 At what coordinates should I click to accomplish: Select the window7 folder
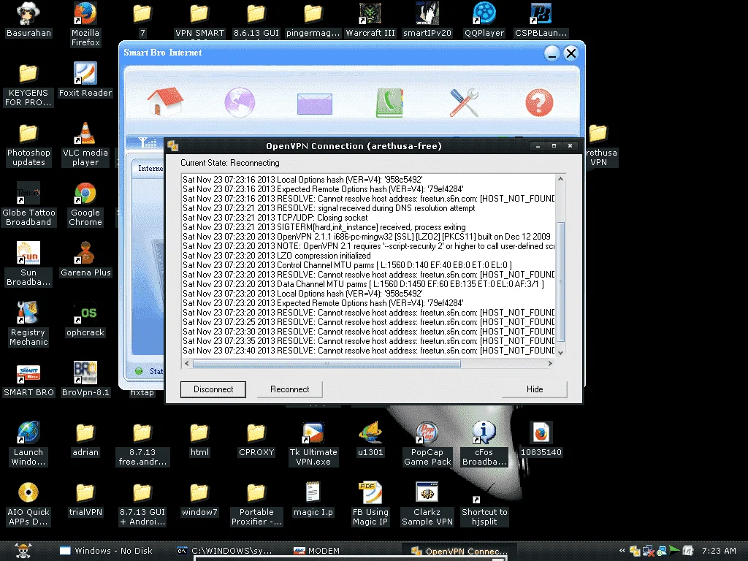pyautogui.click(x=199, y=499)
